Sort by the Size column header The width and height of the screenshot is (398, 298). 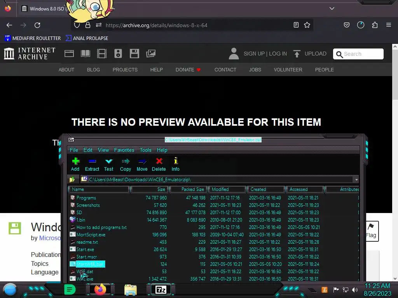click(149, 189)
